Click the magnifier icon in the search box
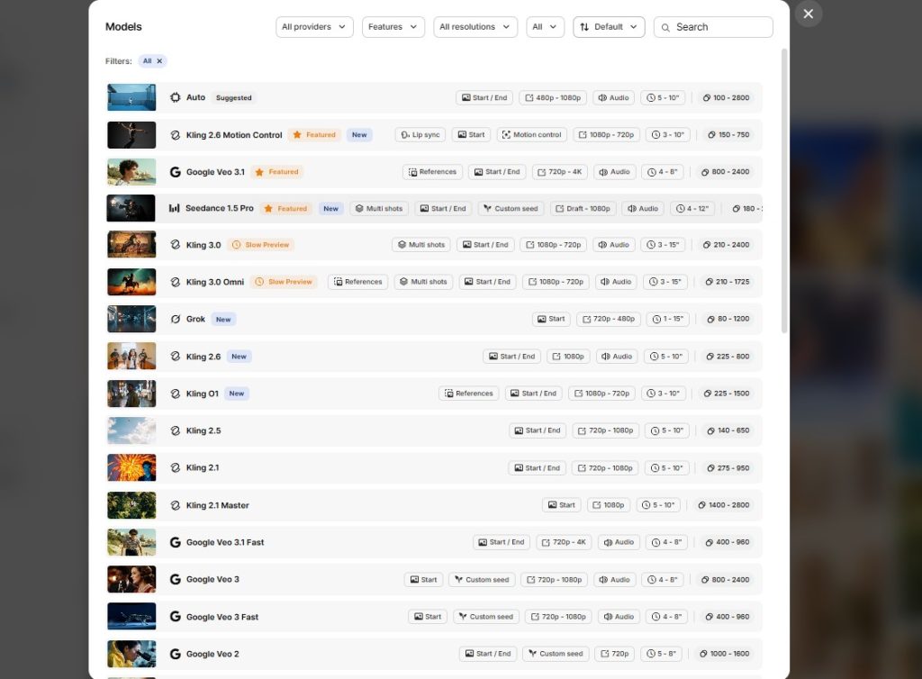This screenshot has height=679, width=922. (x=666, y=28)
